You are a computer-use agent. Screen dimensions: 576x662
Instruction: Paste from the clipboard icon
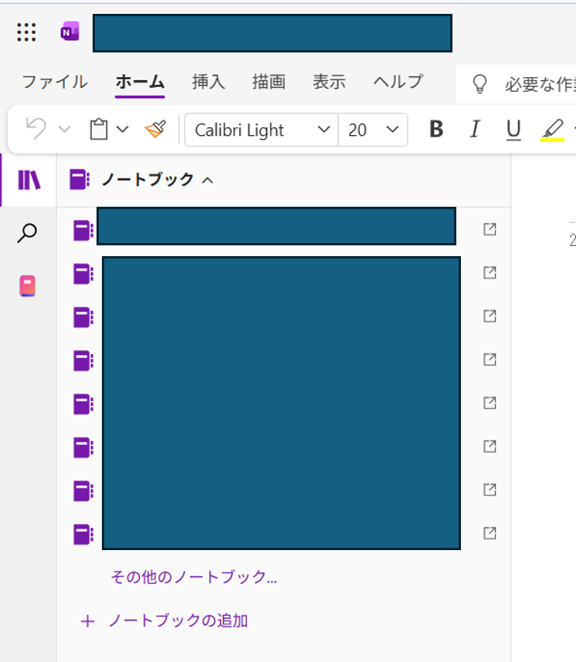(x=99, y=129)
